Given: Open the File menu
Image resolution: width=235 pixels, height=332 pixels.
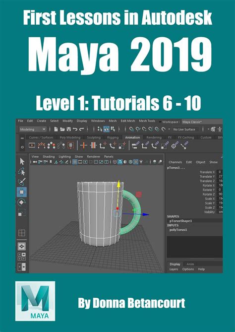Looking at the screenshot, I should pos(20,121).
